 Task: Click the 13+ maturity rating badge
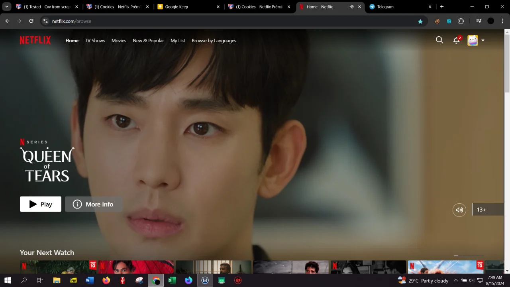coord(488,210)
